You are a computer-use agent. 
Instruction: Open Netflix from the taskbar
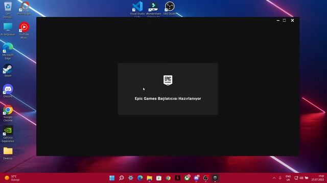pos(178,178)
